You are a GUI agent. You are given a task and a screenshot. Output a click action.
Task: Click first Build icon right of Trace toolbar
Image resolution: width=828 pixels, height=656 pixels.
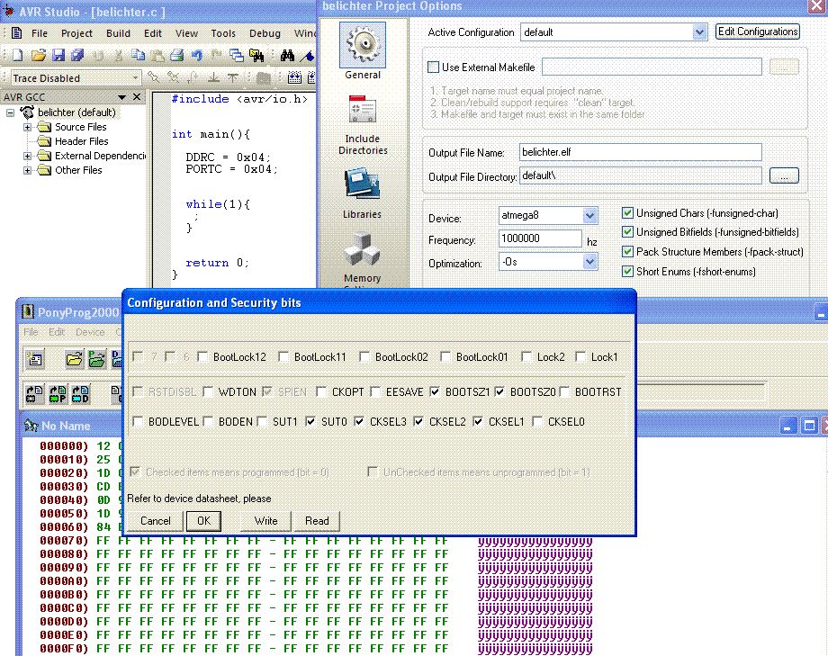pyautogui.click(x=294, y=78)
